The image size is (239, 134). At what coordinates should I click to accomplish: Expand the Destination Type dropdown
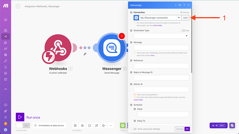(x=161, y=36)
